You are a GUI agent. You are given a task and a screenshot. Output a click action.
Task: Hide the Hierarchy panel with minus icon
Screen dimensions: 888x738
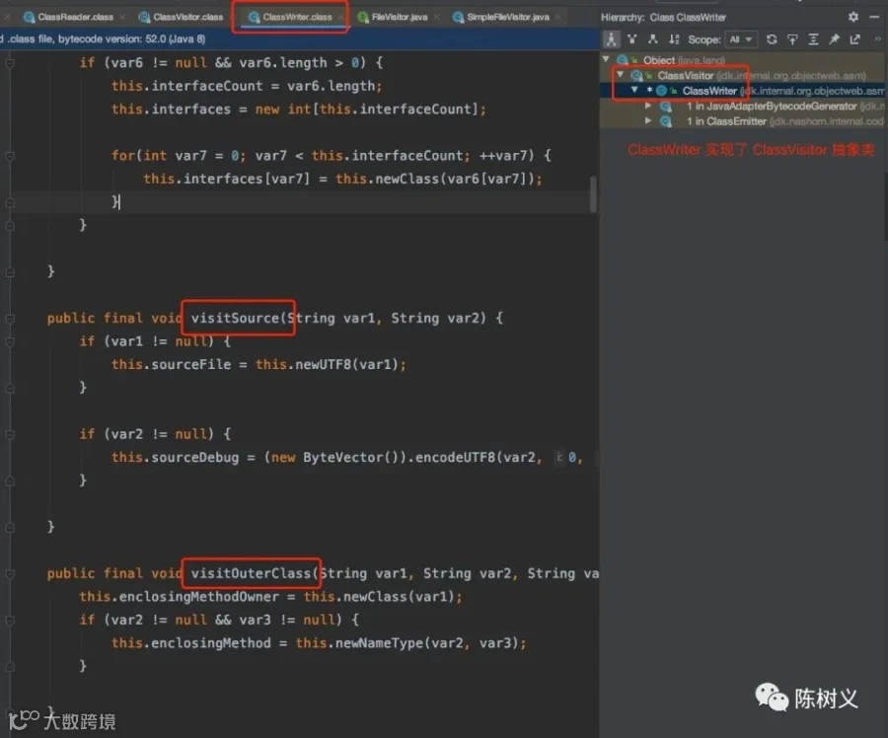(x=874, y=17)
